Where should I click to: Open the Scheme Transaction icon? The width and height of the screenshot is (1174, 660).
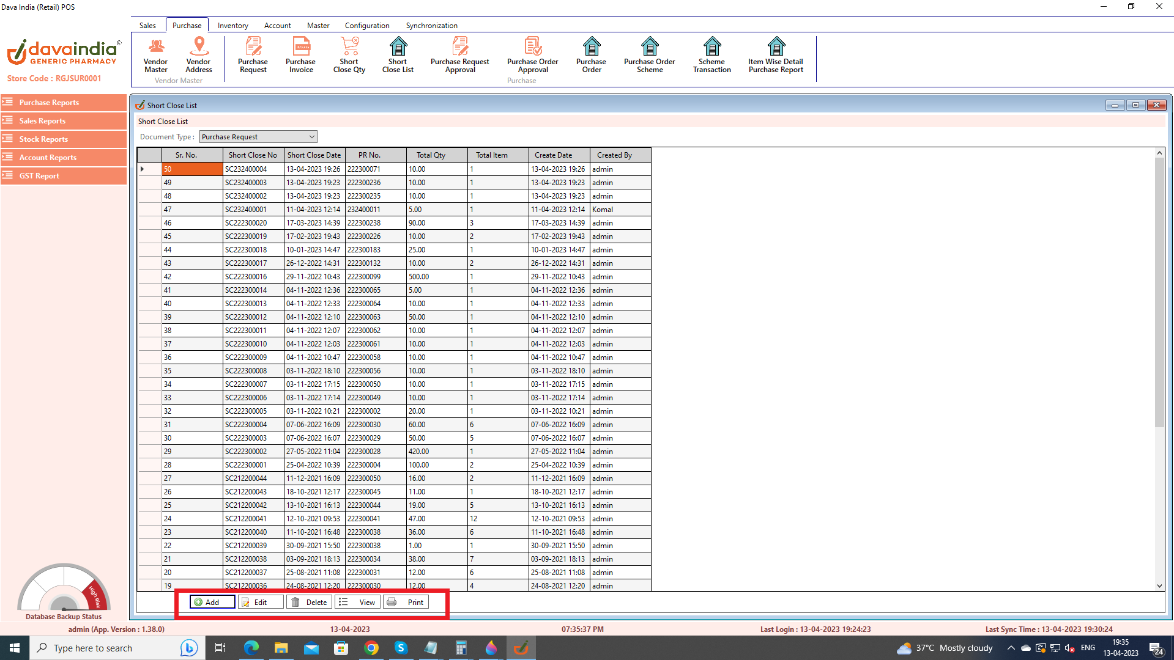(711, 55)
